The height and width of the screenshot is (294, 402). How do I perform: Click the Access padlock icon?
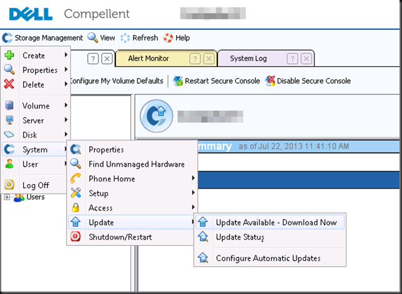point(76,207)
